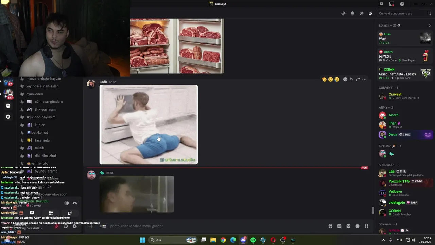
Task: Select ÇOBAN in Subscriber group
Action: pyautogui.click(x=405, y=212)
